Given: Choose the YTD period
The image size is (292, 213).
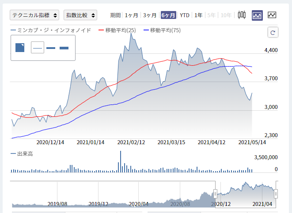Looking at the screenshot, I should [x=185, y=15].
